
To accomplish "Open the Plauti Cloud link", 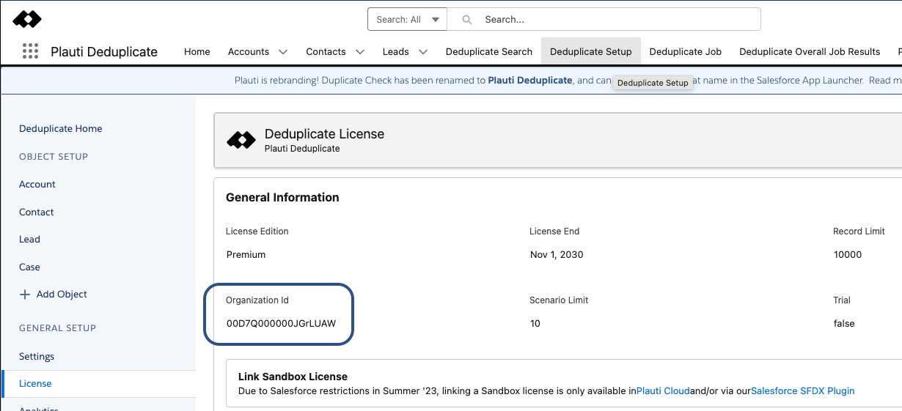I will click(x=663, y=391).
